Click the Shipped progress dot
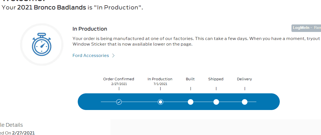Viewport: 321px width, 135px height. pos(216,102)
